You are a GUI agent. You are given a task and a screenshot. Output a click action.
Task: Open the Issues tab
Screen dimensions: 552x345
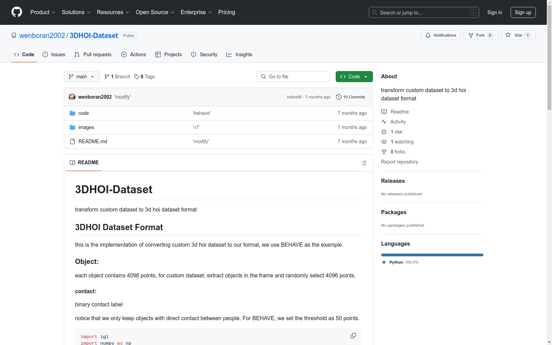tap(54, 55)
